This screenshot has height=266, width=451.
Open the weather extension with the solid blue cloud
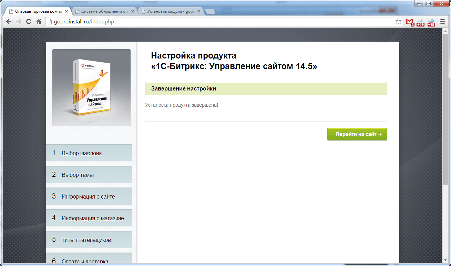[x=431, y=22]
